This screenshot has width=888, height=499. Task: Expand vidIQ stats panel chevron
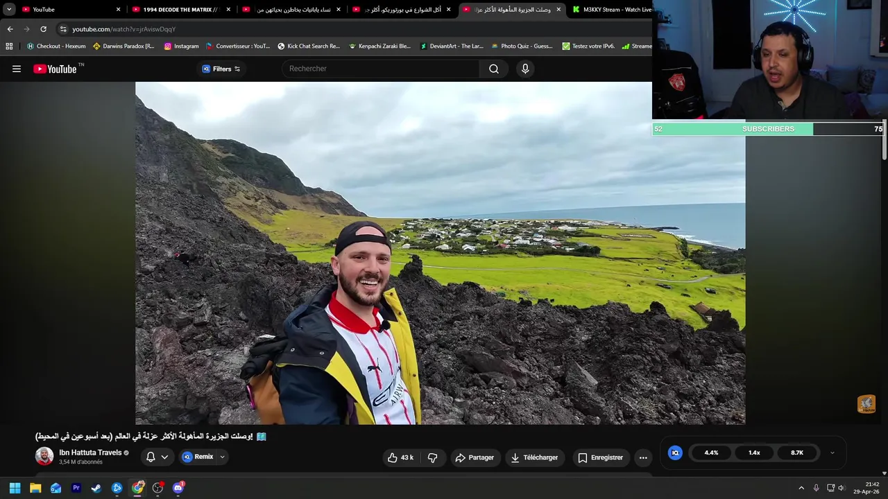coord(832,453)
